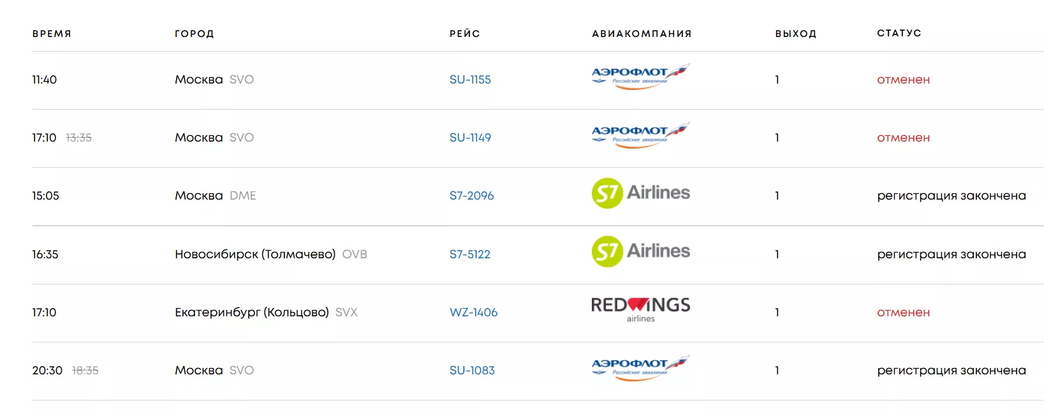Click Aeroflot logo in SU-1149 row
Image resolution: width=1044 pixels, height=412 pixels.
(640, 135)
